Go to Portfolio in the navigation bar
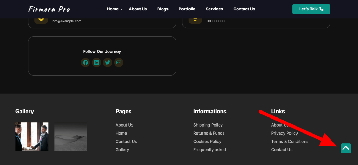 [x=187, y=9]
